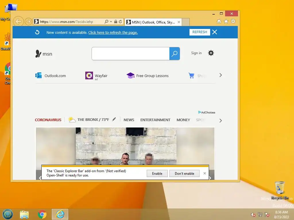Open the MONEY category
The height and width of the screenshot is (220, 294).
[183, 120]
